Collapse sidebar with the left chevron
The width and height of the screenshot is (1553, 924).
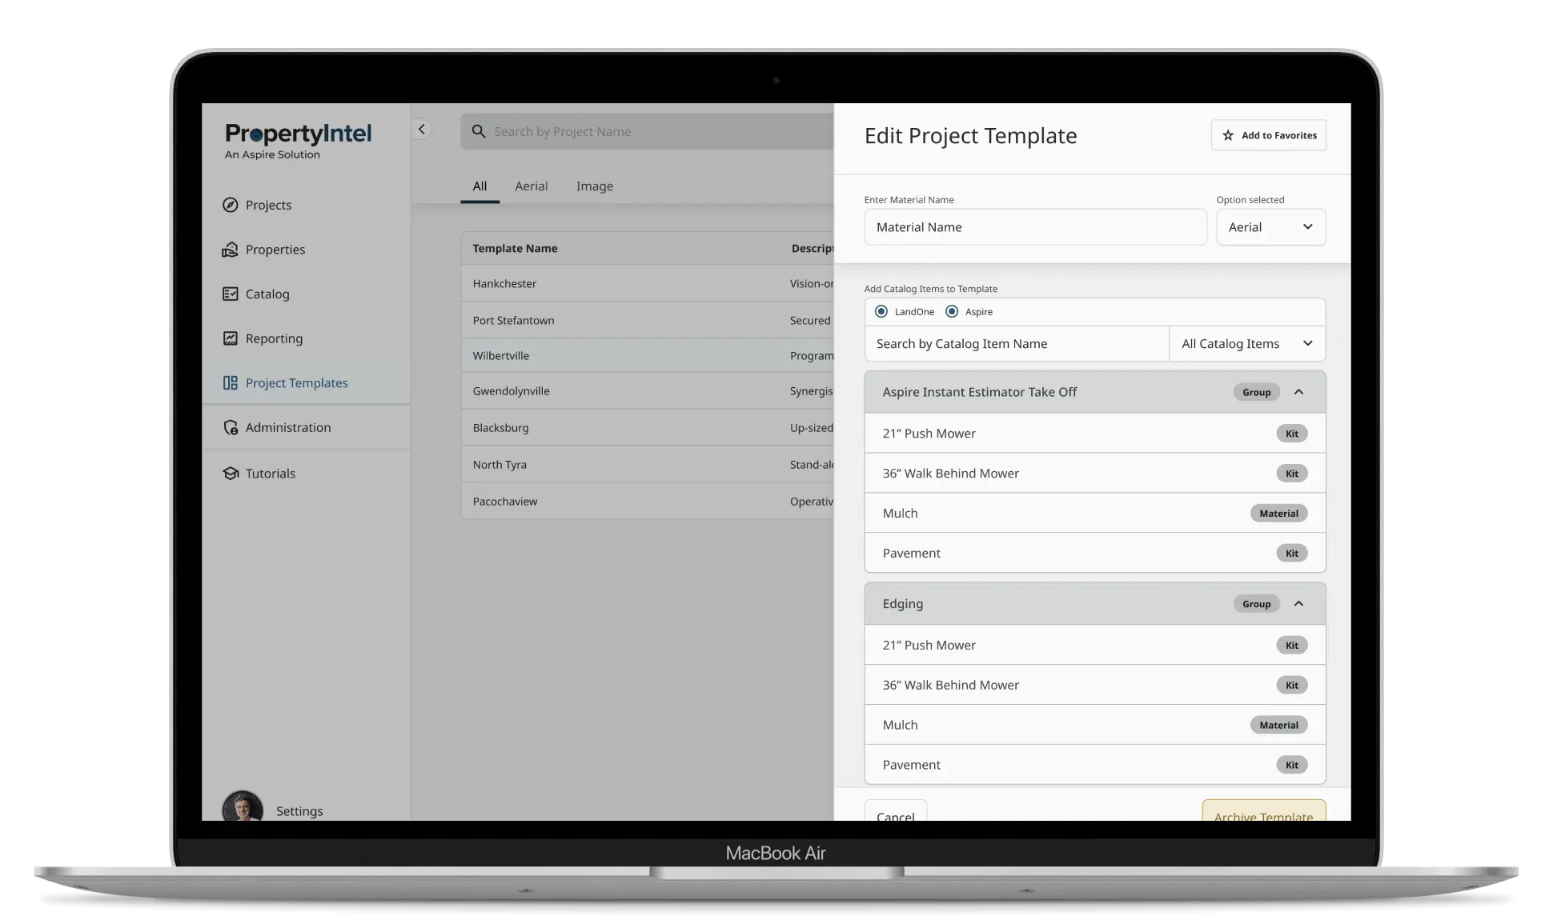click(422, 130)
